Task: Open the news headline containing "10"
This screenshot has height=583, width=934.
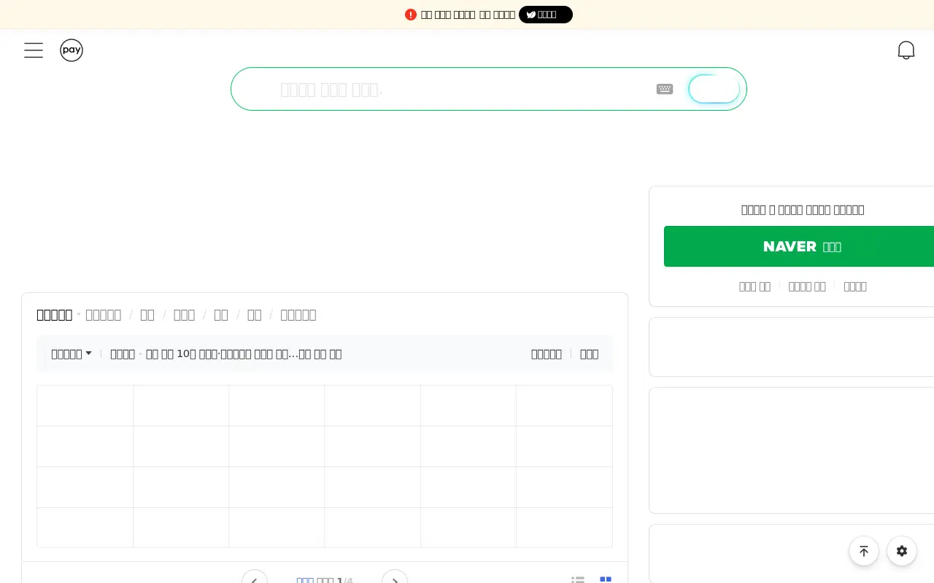Action: pos(244,354)
